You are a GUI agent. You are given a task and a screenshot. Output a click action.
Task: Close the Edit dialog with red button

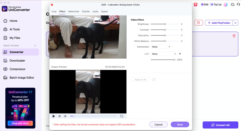(x=52, y=5)
